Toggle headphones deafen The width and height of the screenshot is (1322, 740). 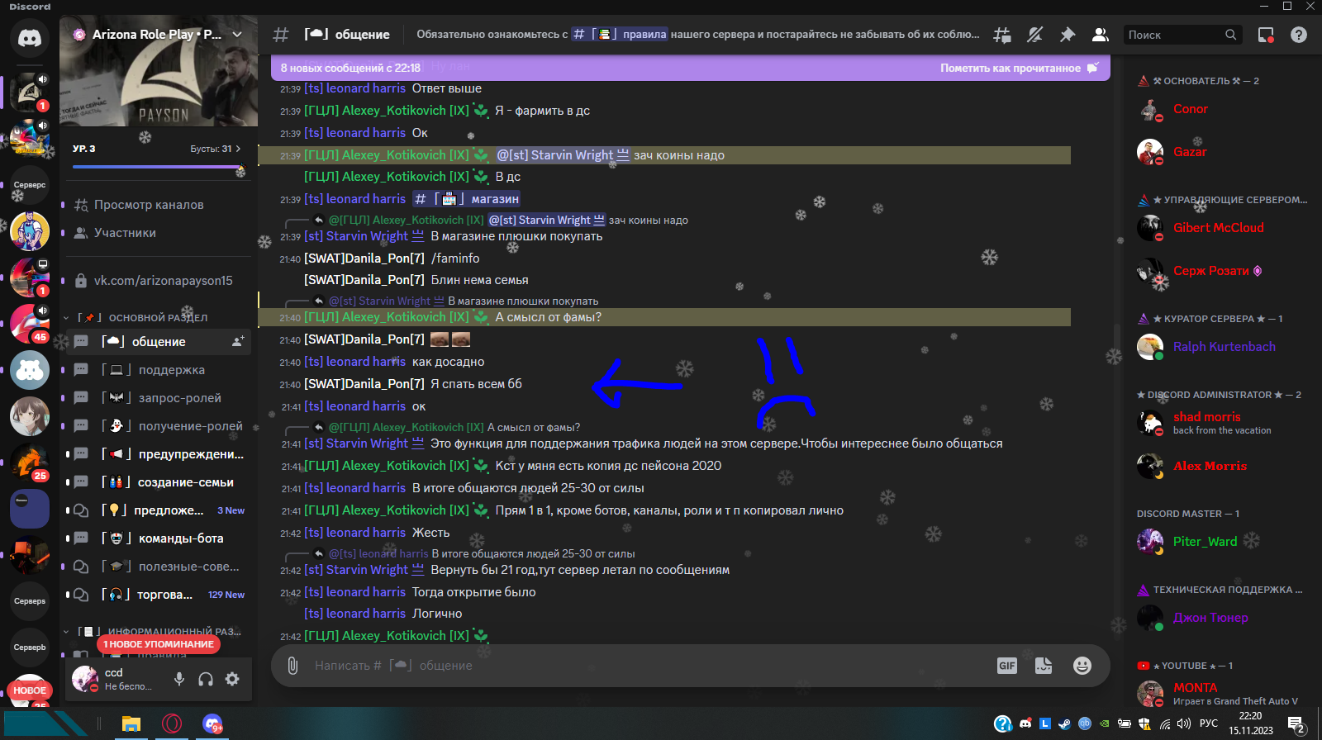(x=206, y=679)
